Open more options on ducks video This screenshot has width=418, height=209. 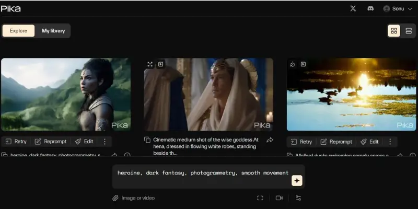tap(390, 142)
